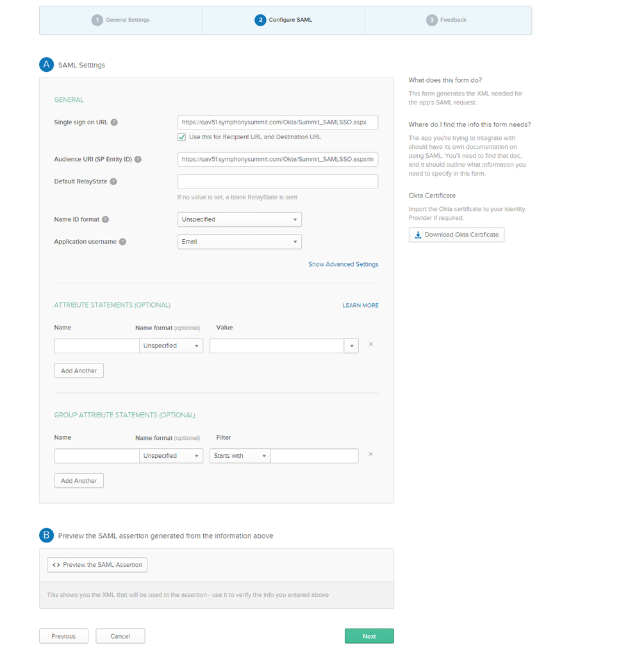Toggle Use this for Recipient URL checkbox
Screen dimensions: 637x663
click(182, 137)
